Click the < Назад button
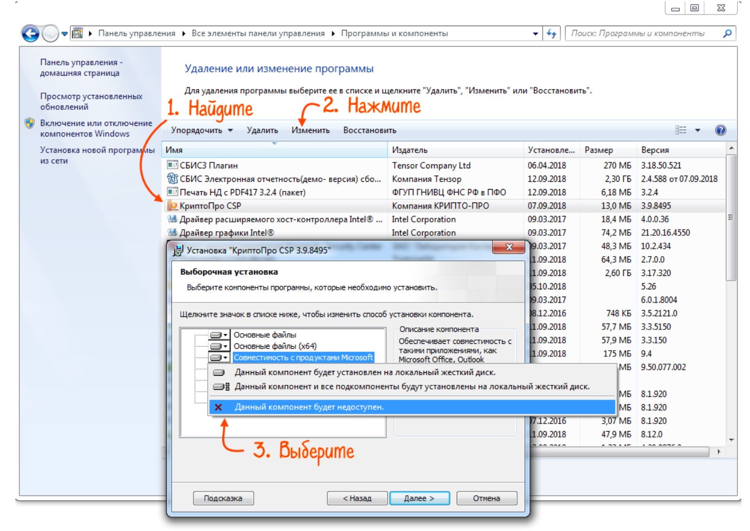Image resolution: width=750 pixels, height=531 pixels. (x=357, y=498)
